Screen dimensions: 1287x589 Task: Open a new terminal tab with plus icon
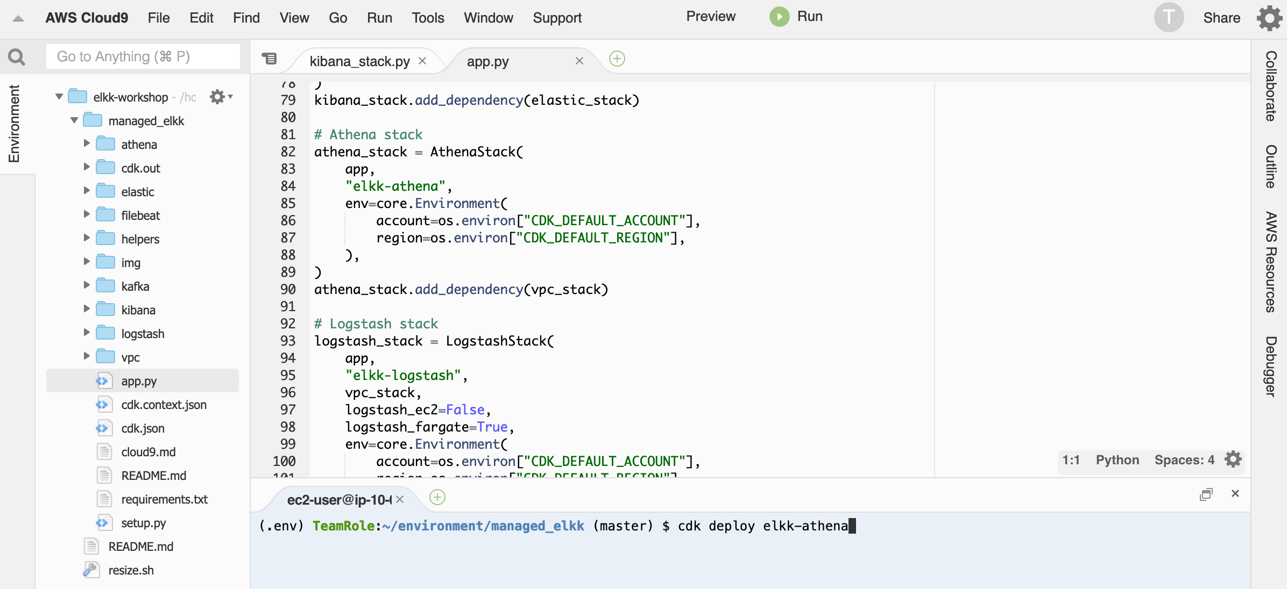[x=437, y=497]
